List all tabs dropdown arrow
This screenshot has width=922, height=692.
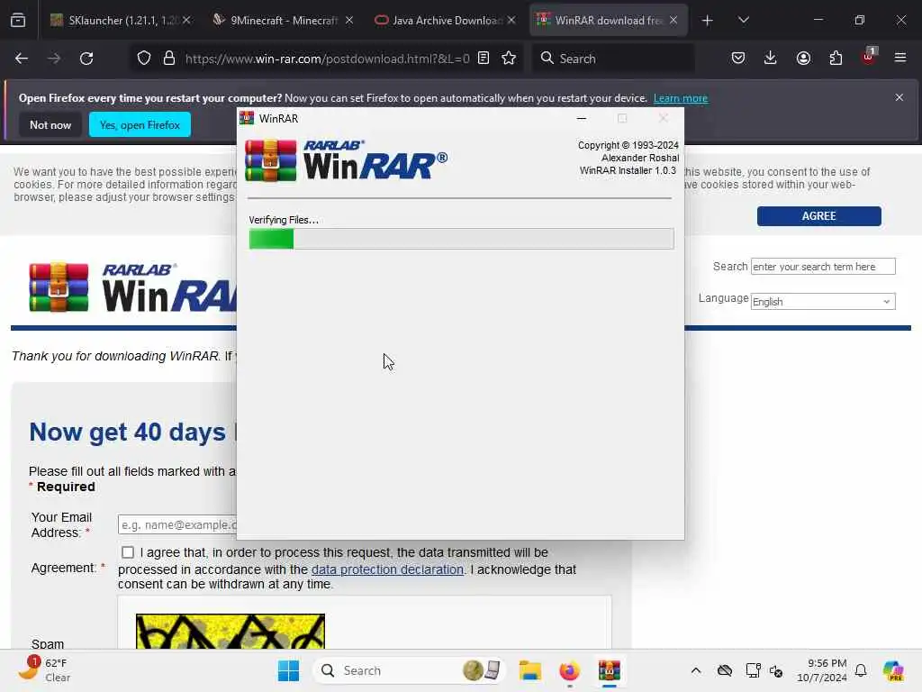[x=744, y=21]
